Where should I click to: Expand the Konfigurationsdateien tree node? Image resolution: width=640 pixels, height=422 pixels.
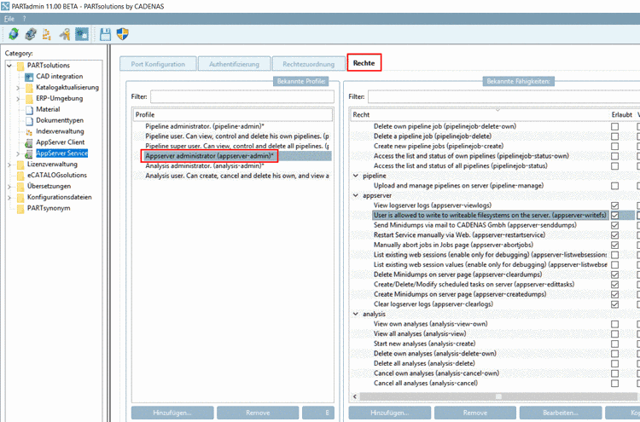click(x=9, y=198)
